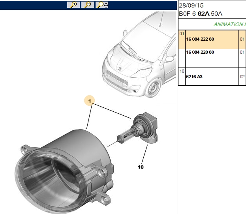Click the zoom out magnifier icon
Image resolution: width=246 pixels, height=214 pixels.
click(x=88, y=5)
